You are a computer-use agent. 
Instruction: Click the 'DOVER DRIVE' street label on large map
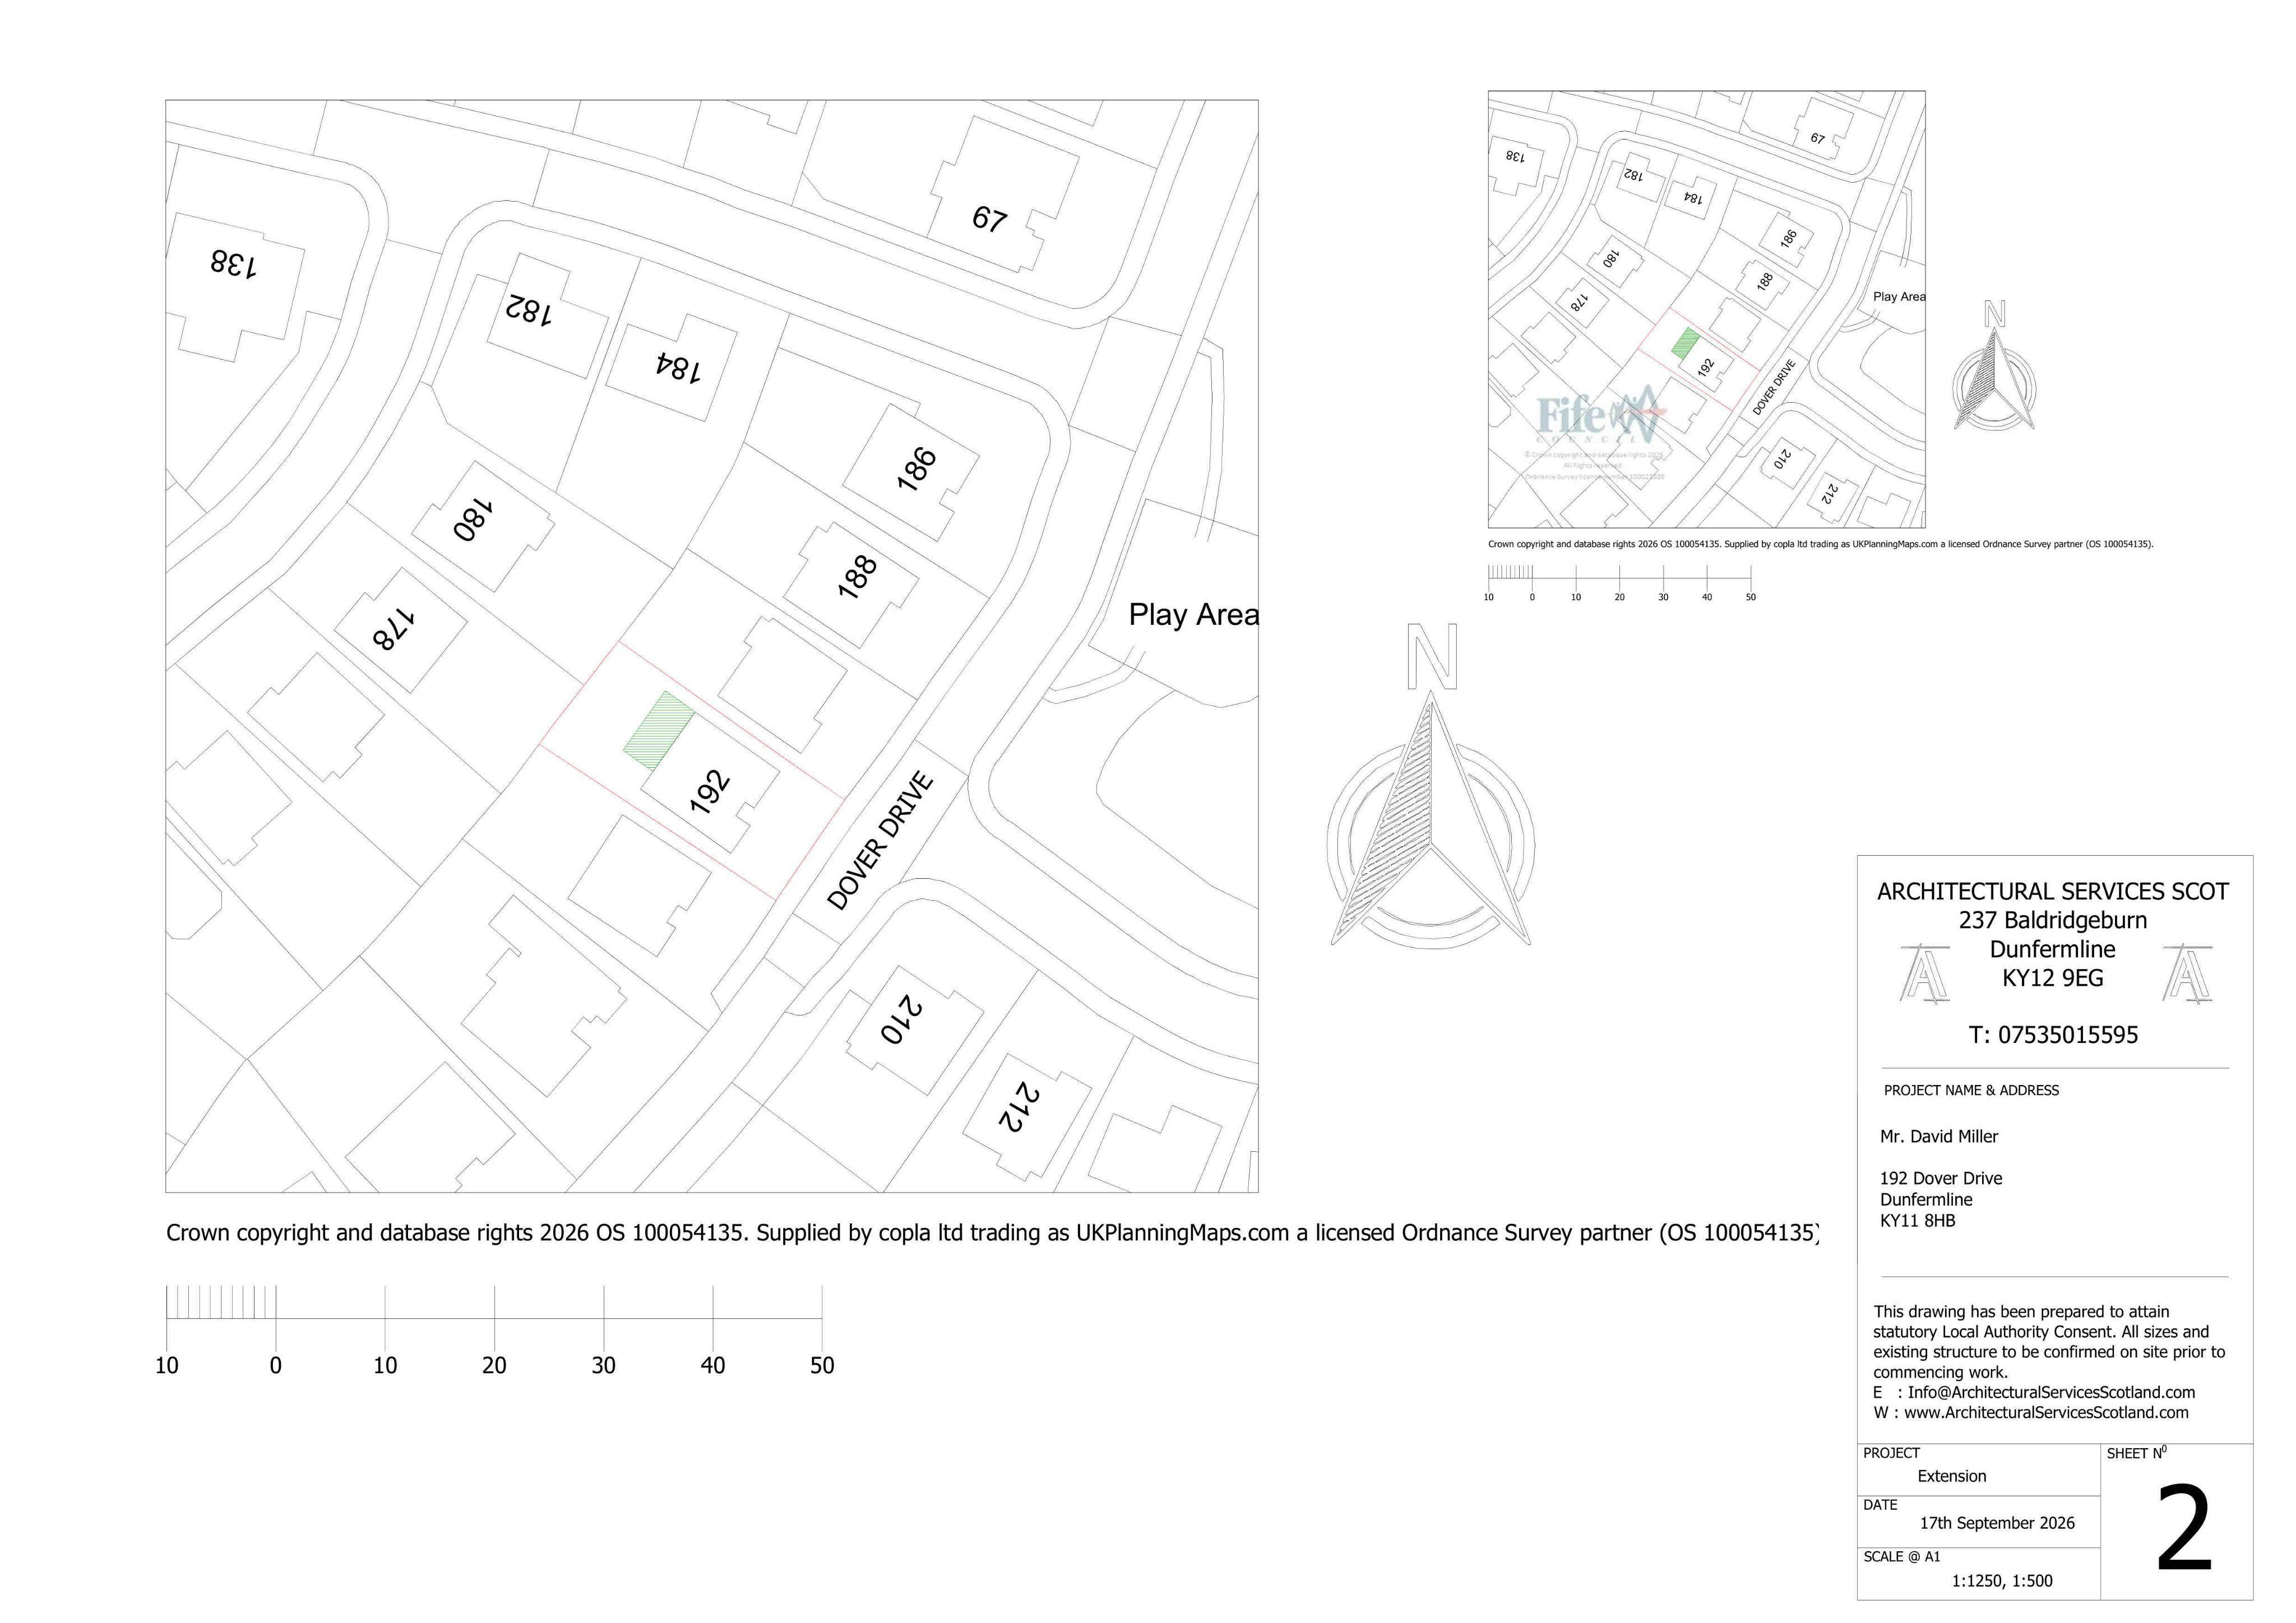coord(881,841)
